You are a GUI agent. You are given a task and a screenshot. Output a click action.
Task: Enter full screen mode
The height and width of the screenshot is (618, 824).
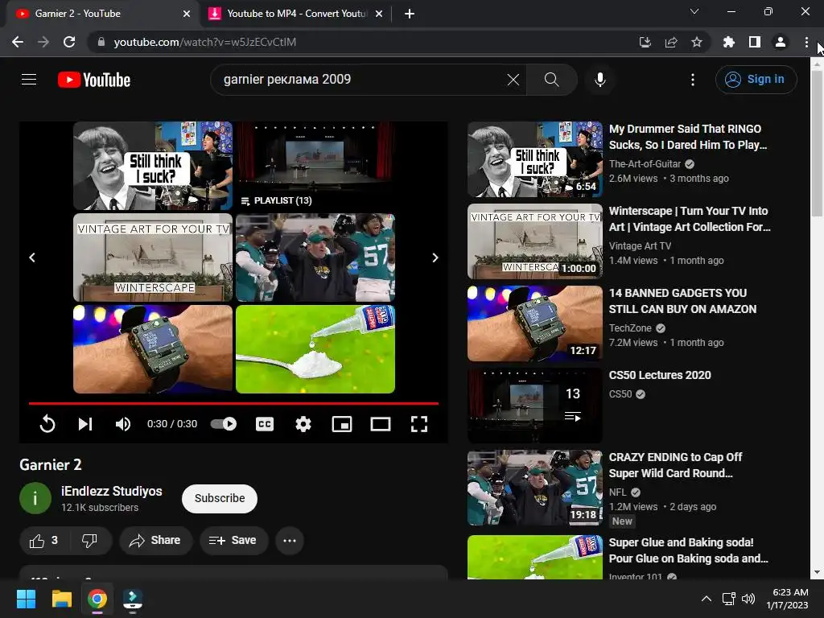coord(418,423)
